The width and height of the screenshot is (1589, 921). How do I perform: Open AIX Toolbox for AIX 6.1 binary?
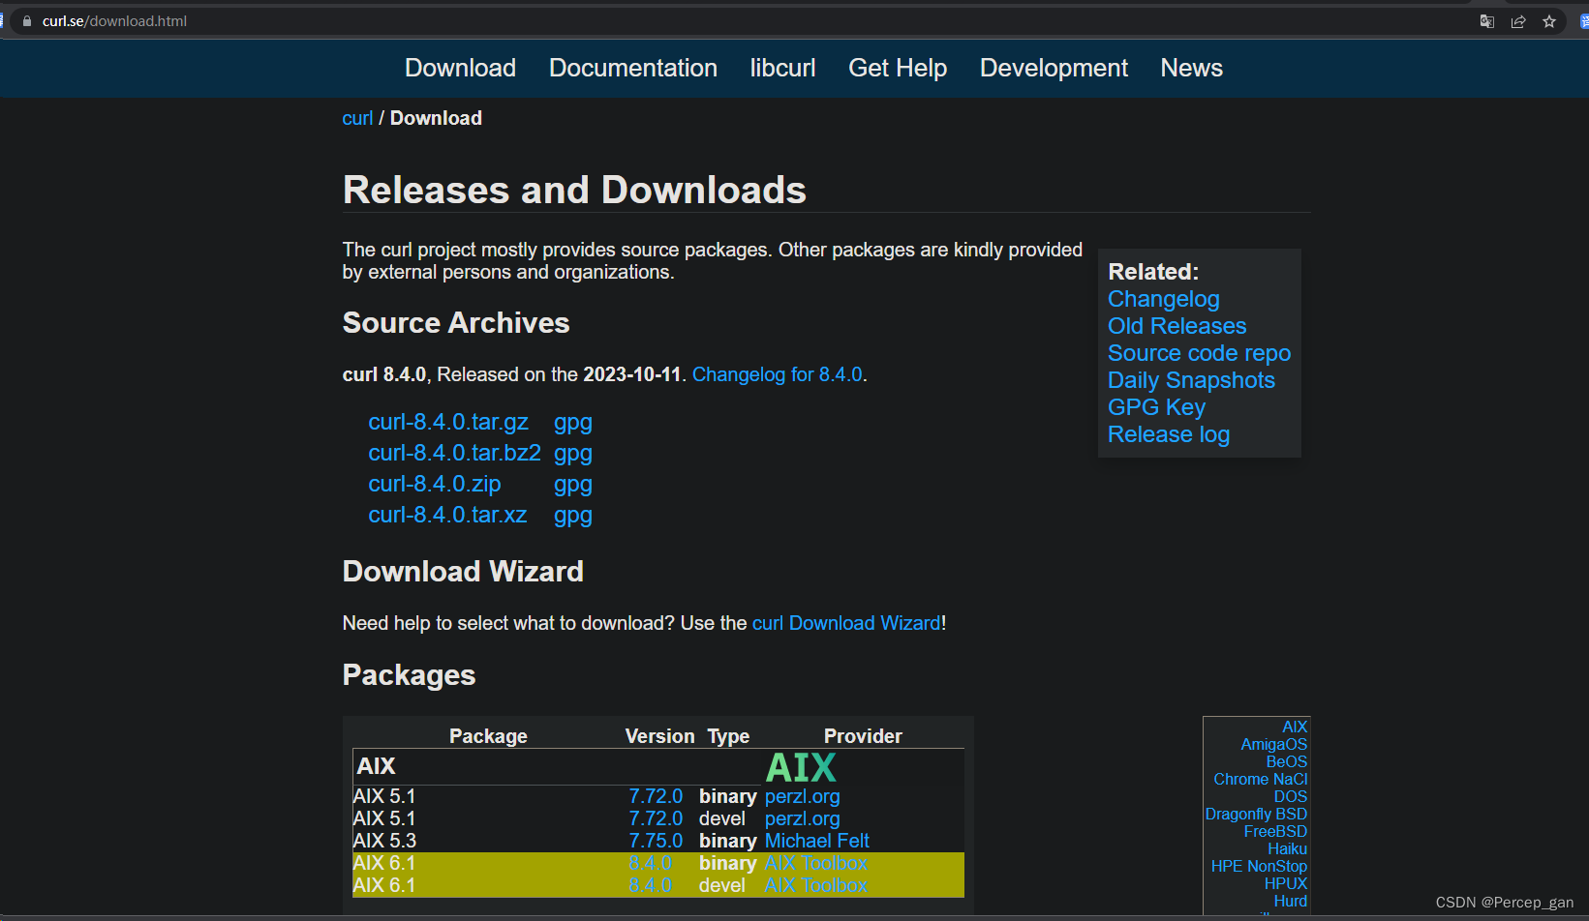pyautogui.click(x=815, y=863)
